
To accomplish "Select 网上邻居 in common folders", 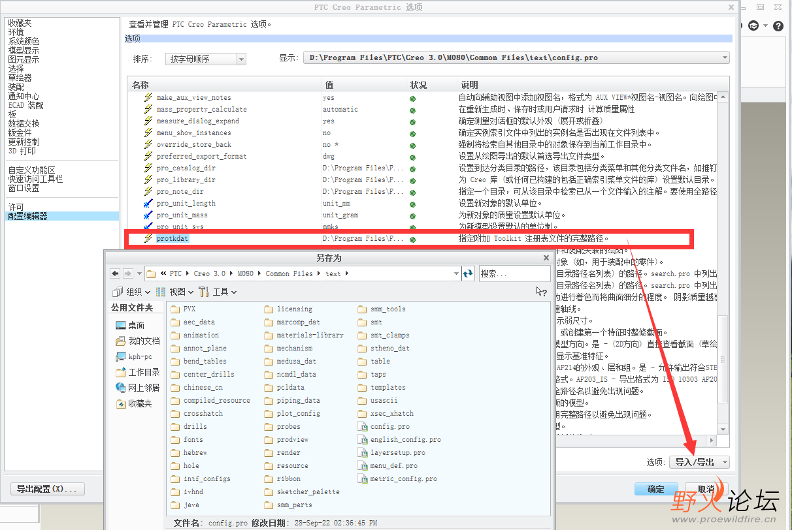I will pos(137,388).
